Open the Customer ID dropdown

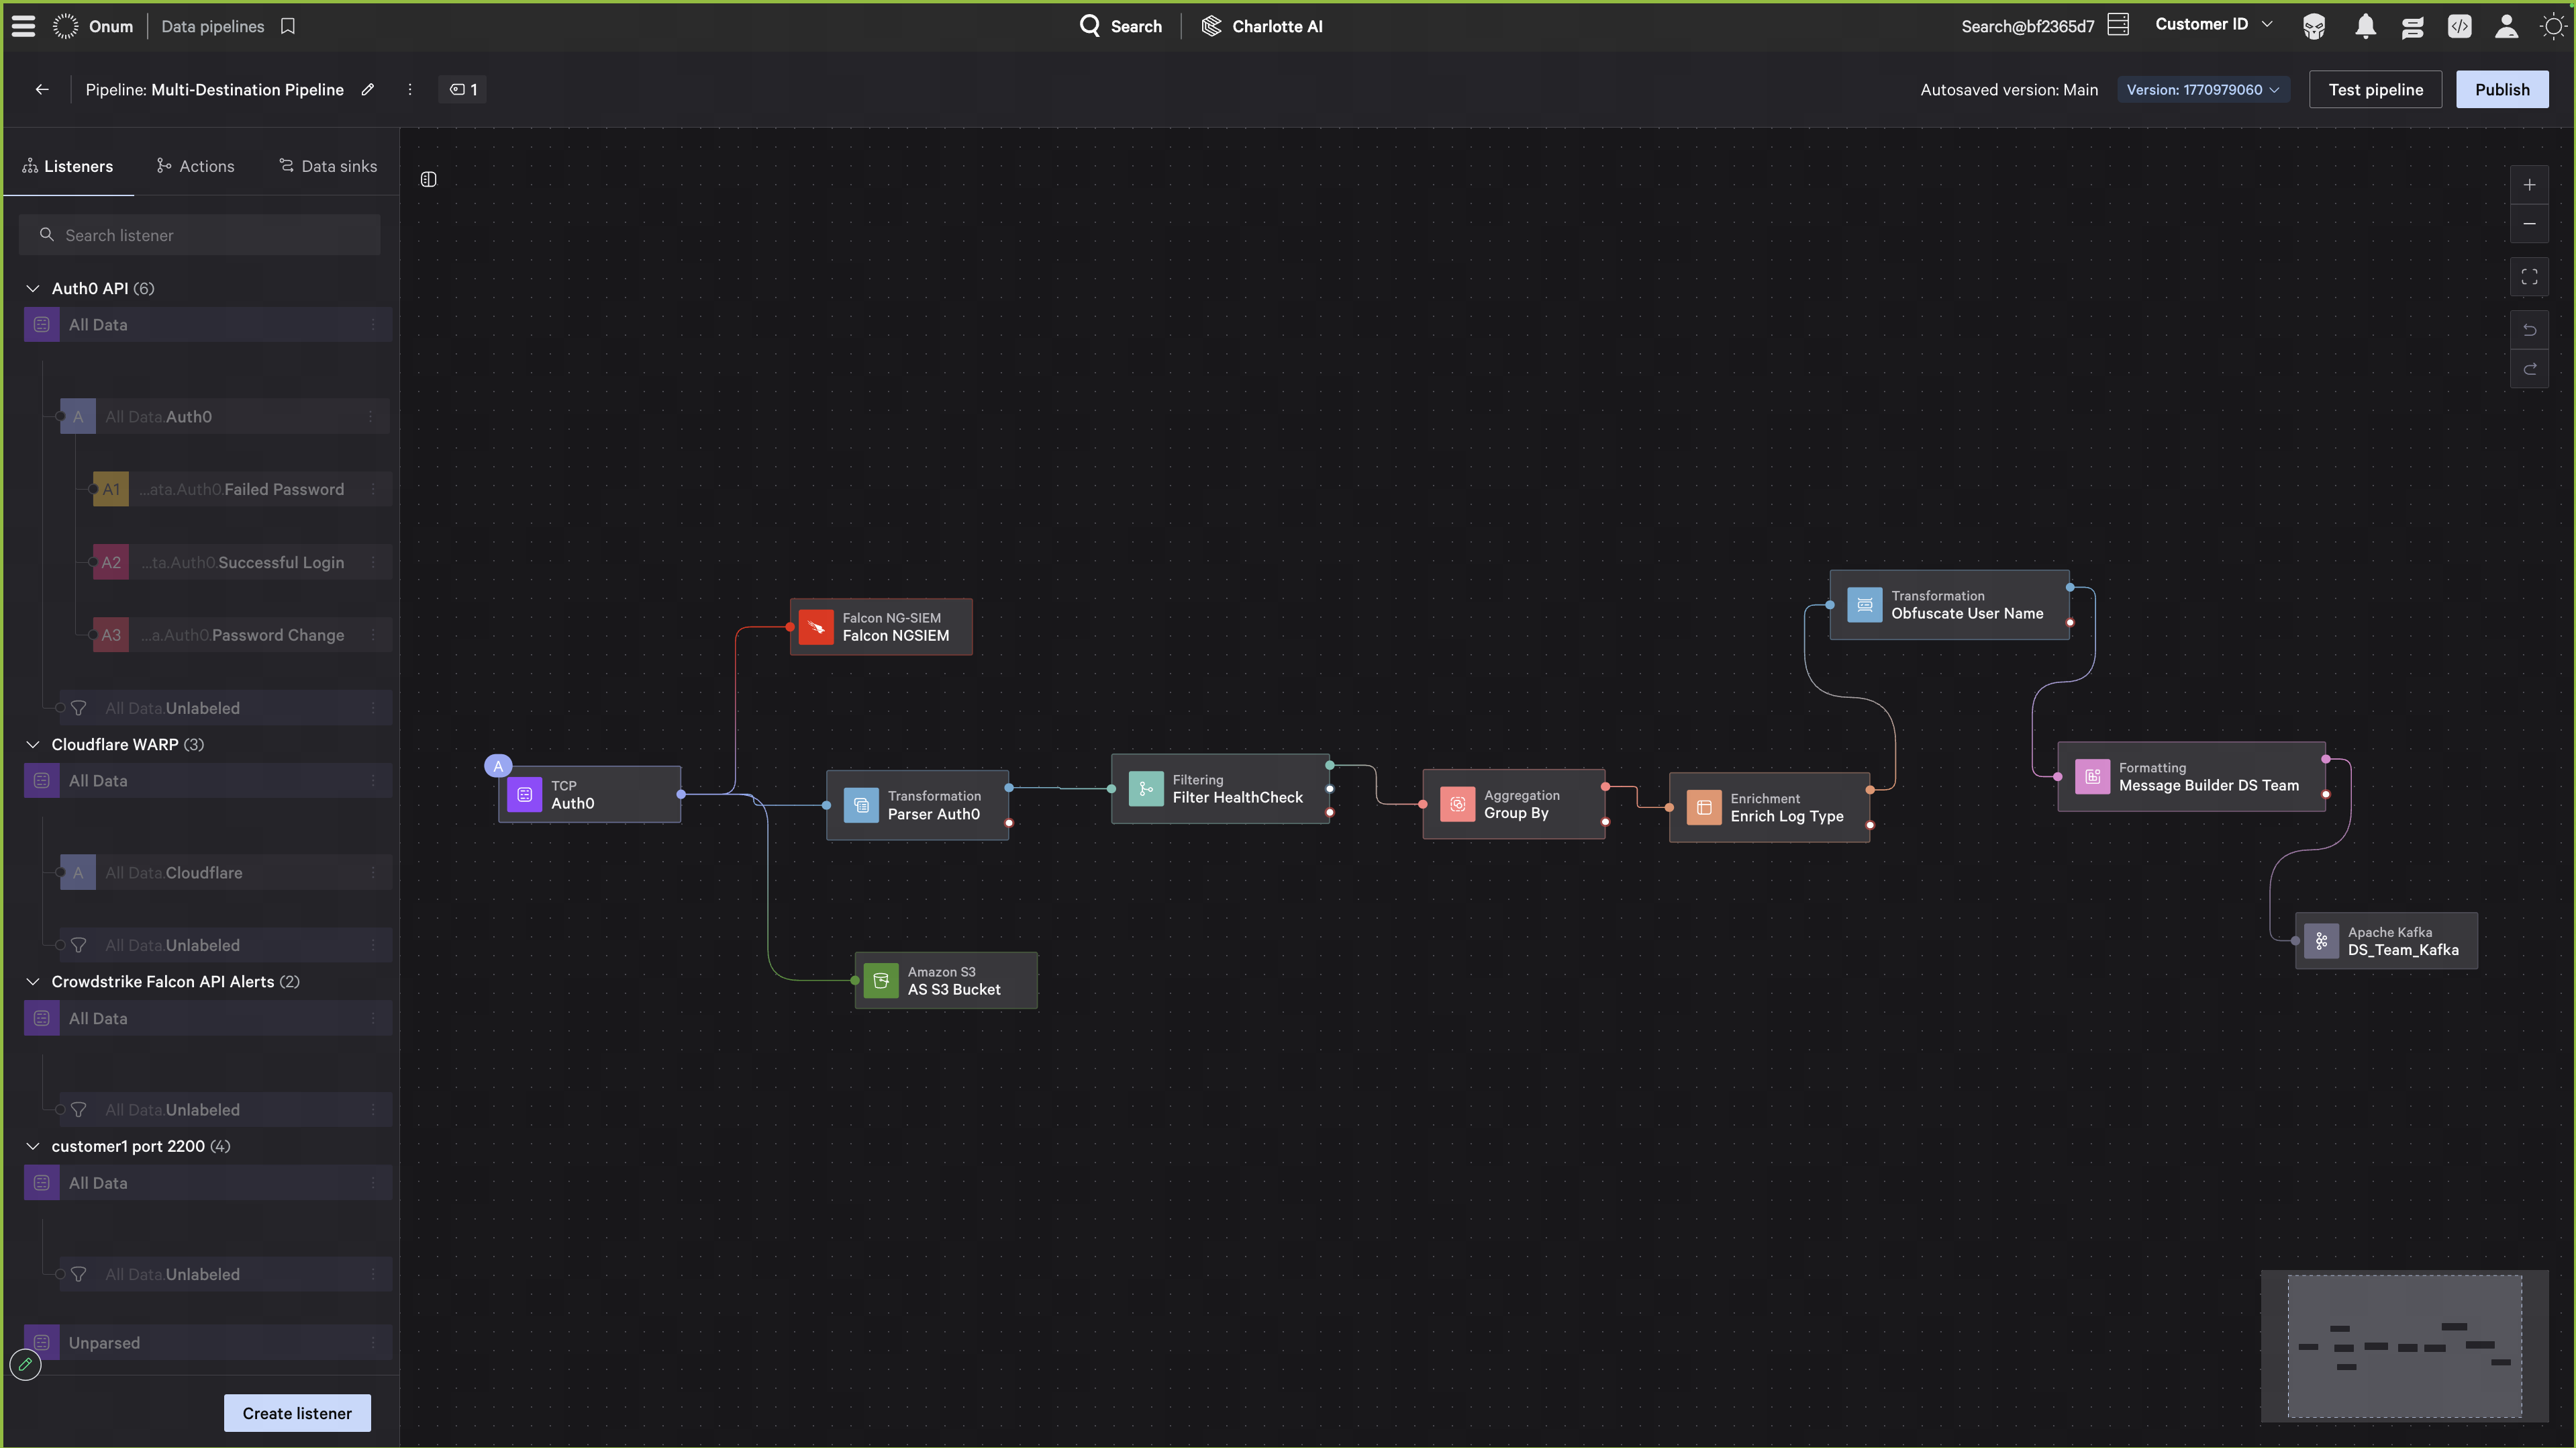[2213, 24]
